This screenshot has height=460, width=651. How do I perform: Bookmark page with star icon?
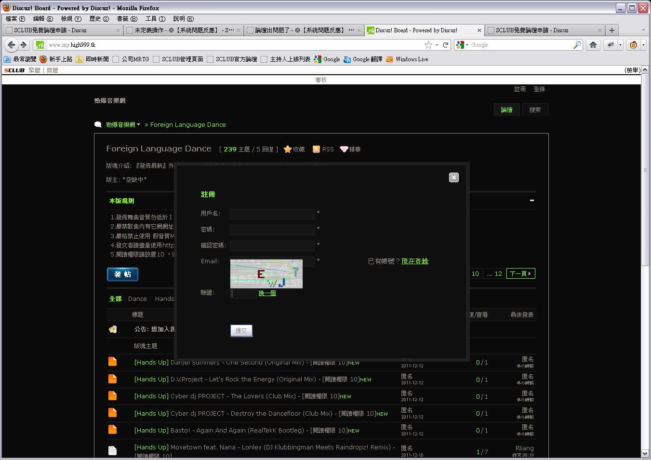[428, 45]
